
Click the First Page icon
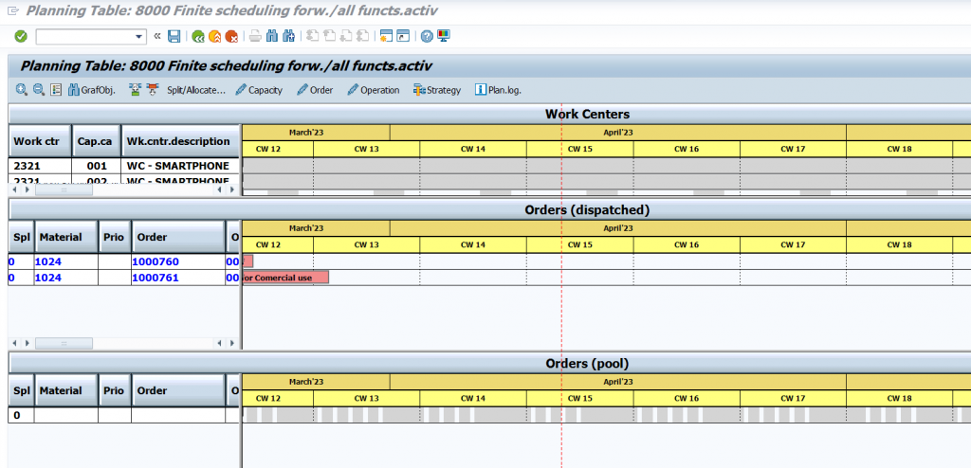[x=312, y=37]
